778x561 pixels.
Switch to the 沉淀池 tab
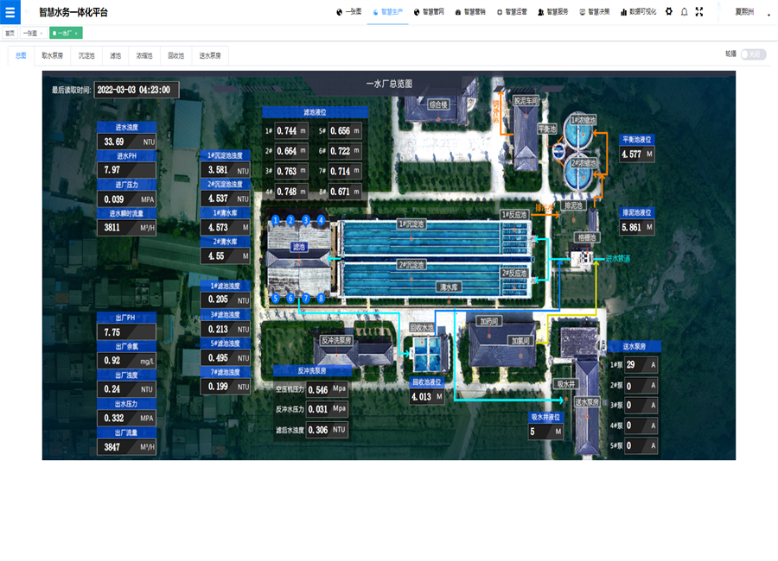pyautogui.click(x=86, y=55)
